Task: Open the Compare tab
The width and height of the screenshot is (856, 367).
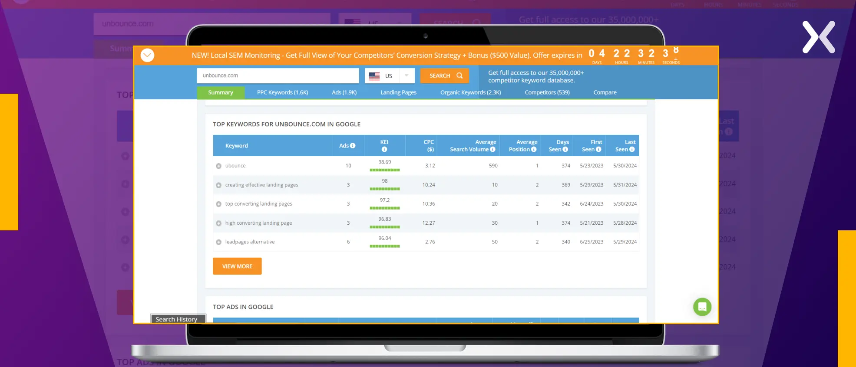Action: (x=605, y=92)
